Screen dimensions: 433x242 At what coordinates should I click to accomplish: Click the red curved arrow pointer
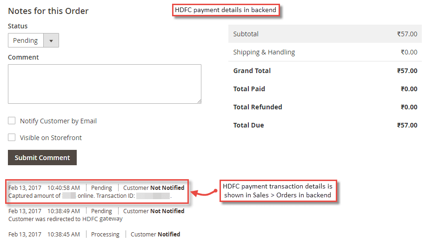pyautogui.click(x=203, y=190)
